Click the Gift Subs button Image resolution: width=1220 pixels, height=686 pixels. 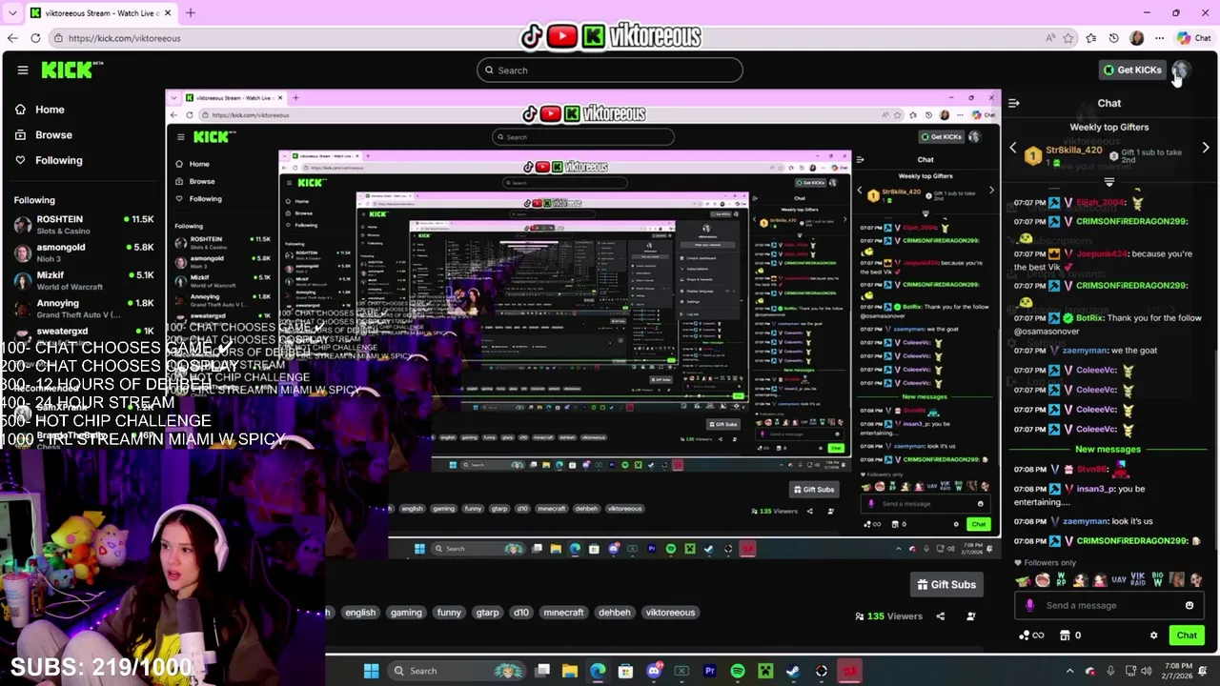pyautogui.click(x=946, y=584)
